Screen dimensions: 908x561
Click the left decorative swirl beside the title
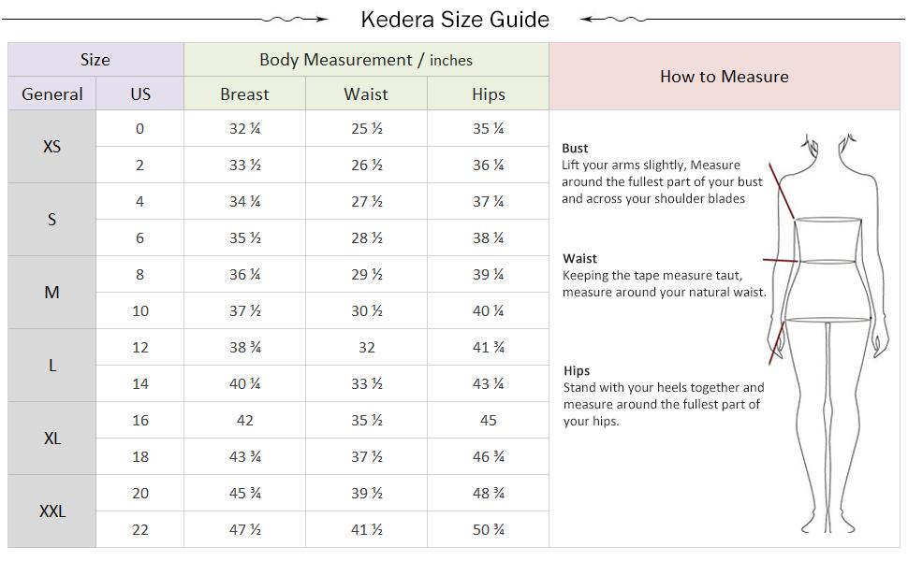click(294, 19)
